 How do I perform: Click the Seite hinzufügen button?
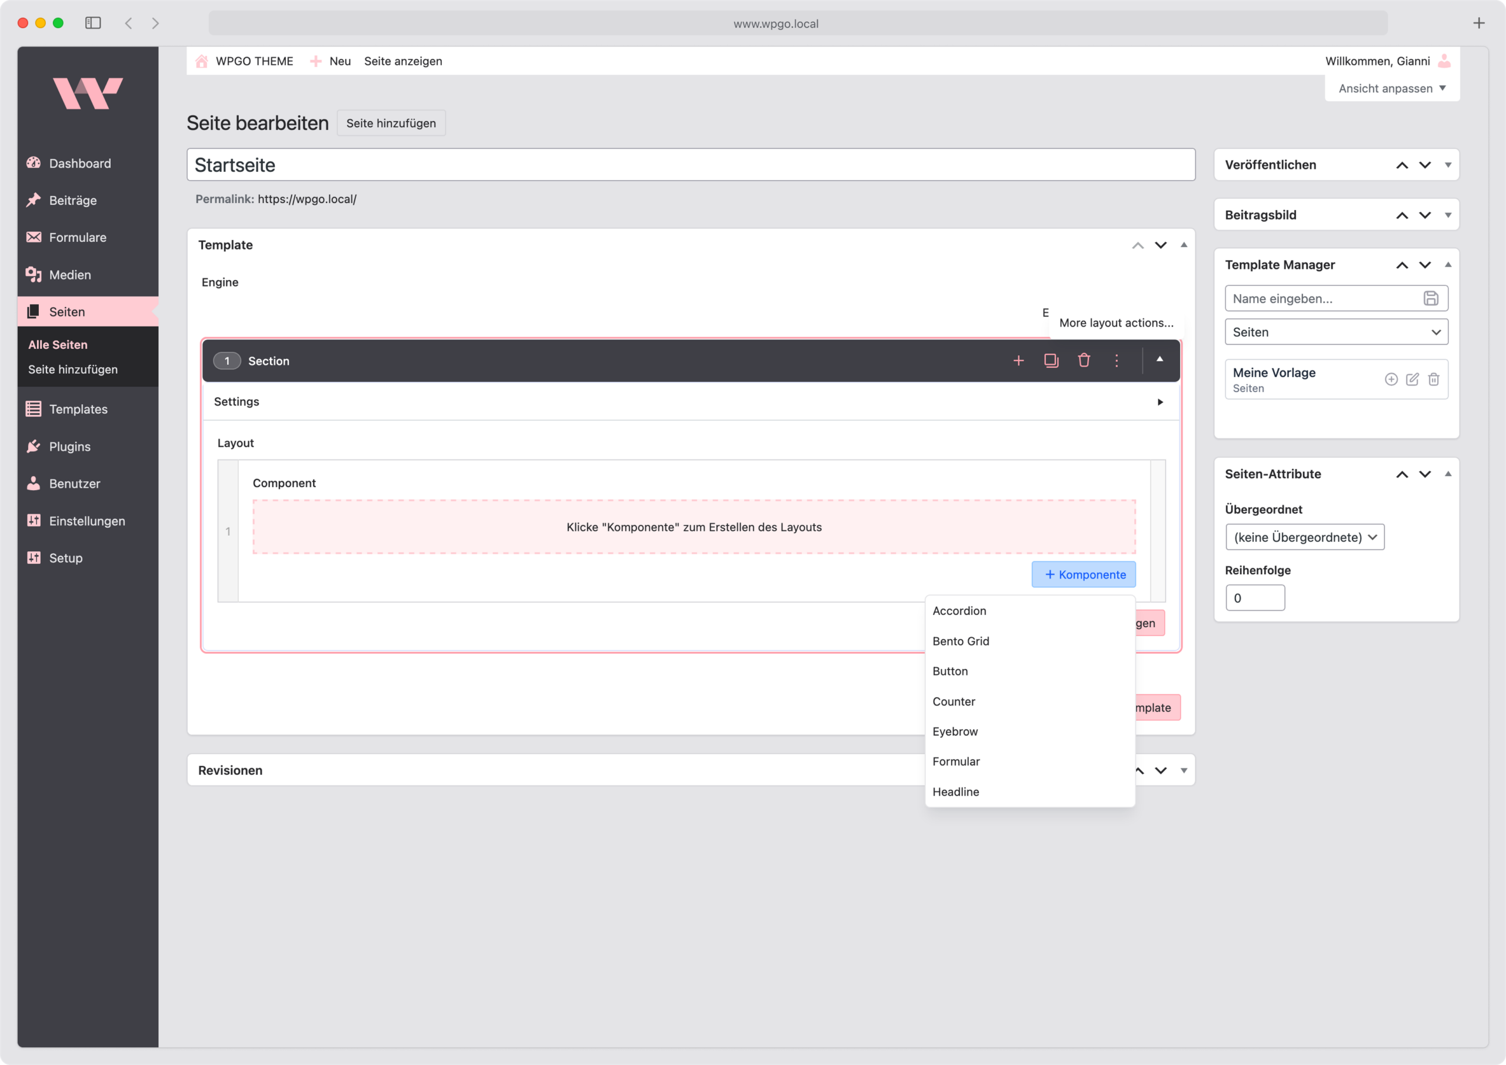[391, 123]
